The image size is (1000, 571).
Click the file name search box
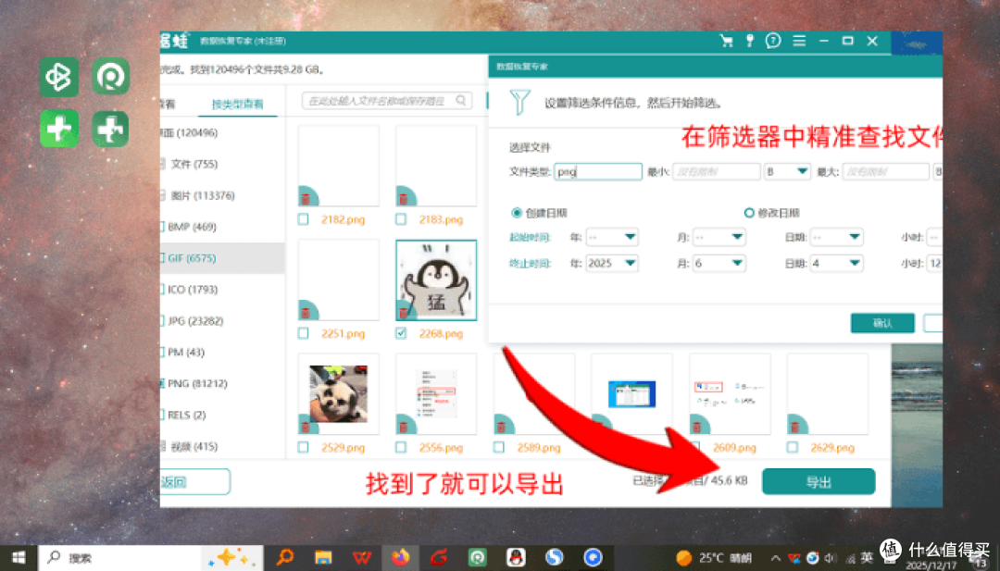tap(387, 101)
